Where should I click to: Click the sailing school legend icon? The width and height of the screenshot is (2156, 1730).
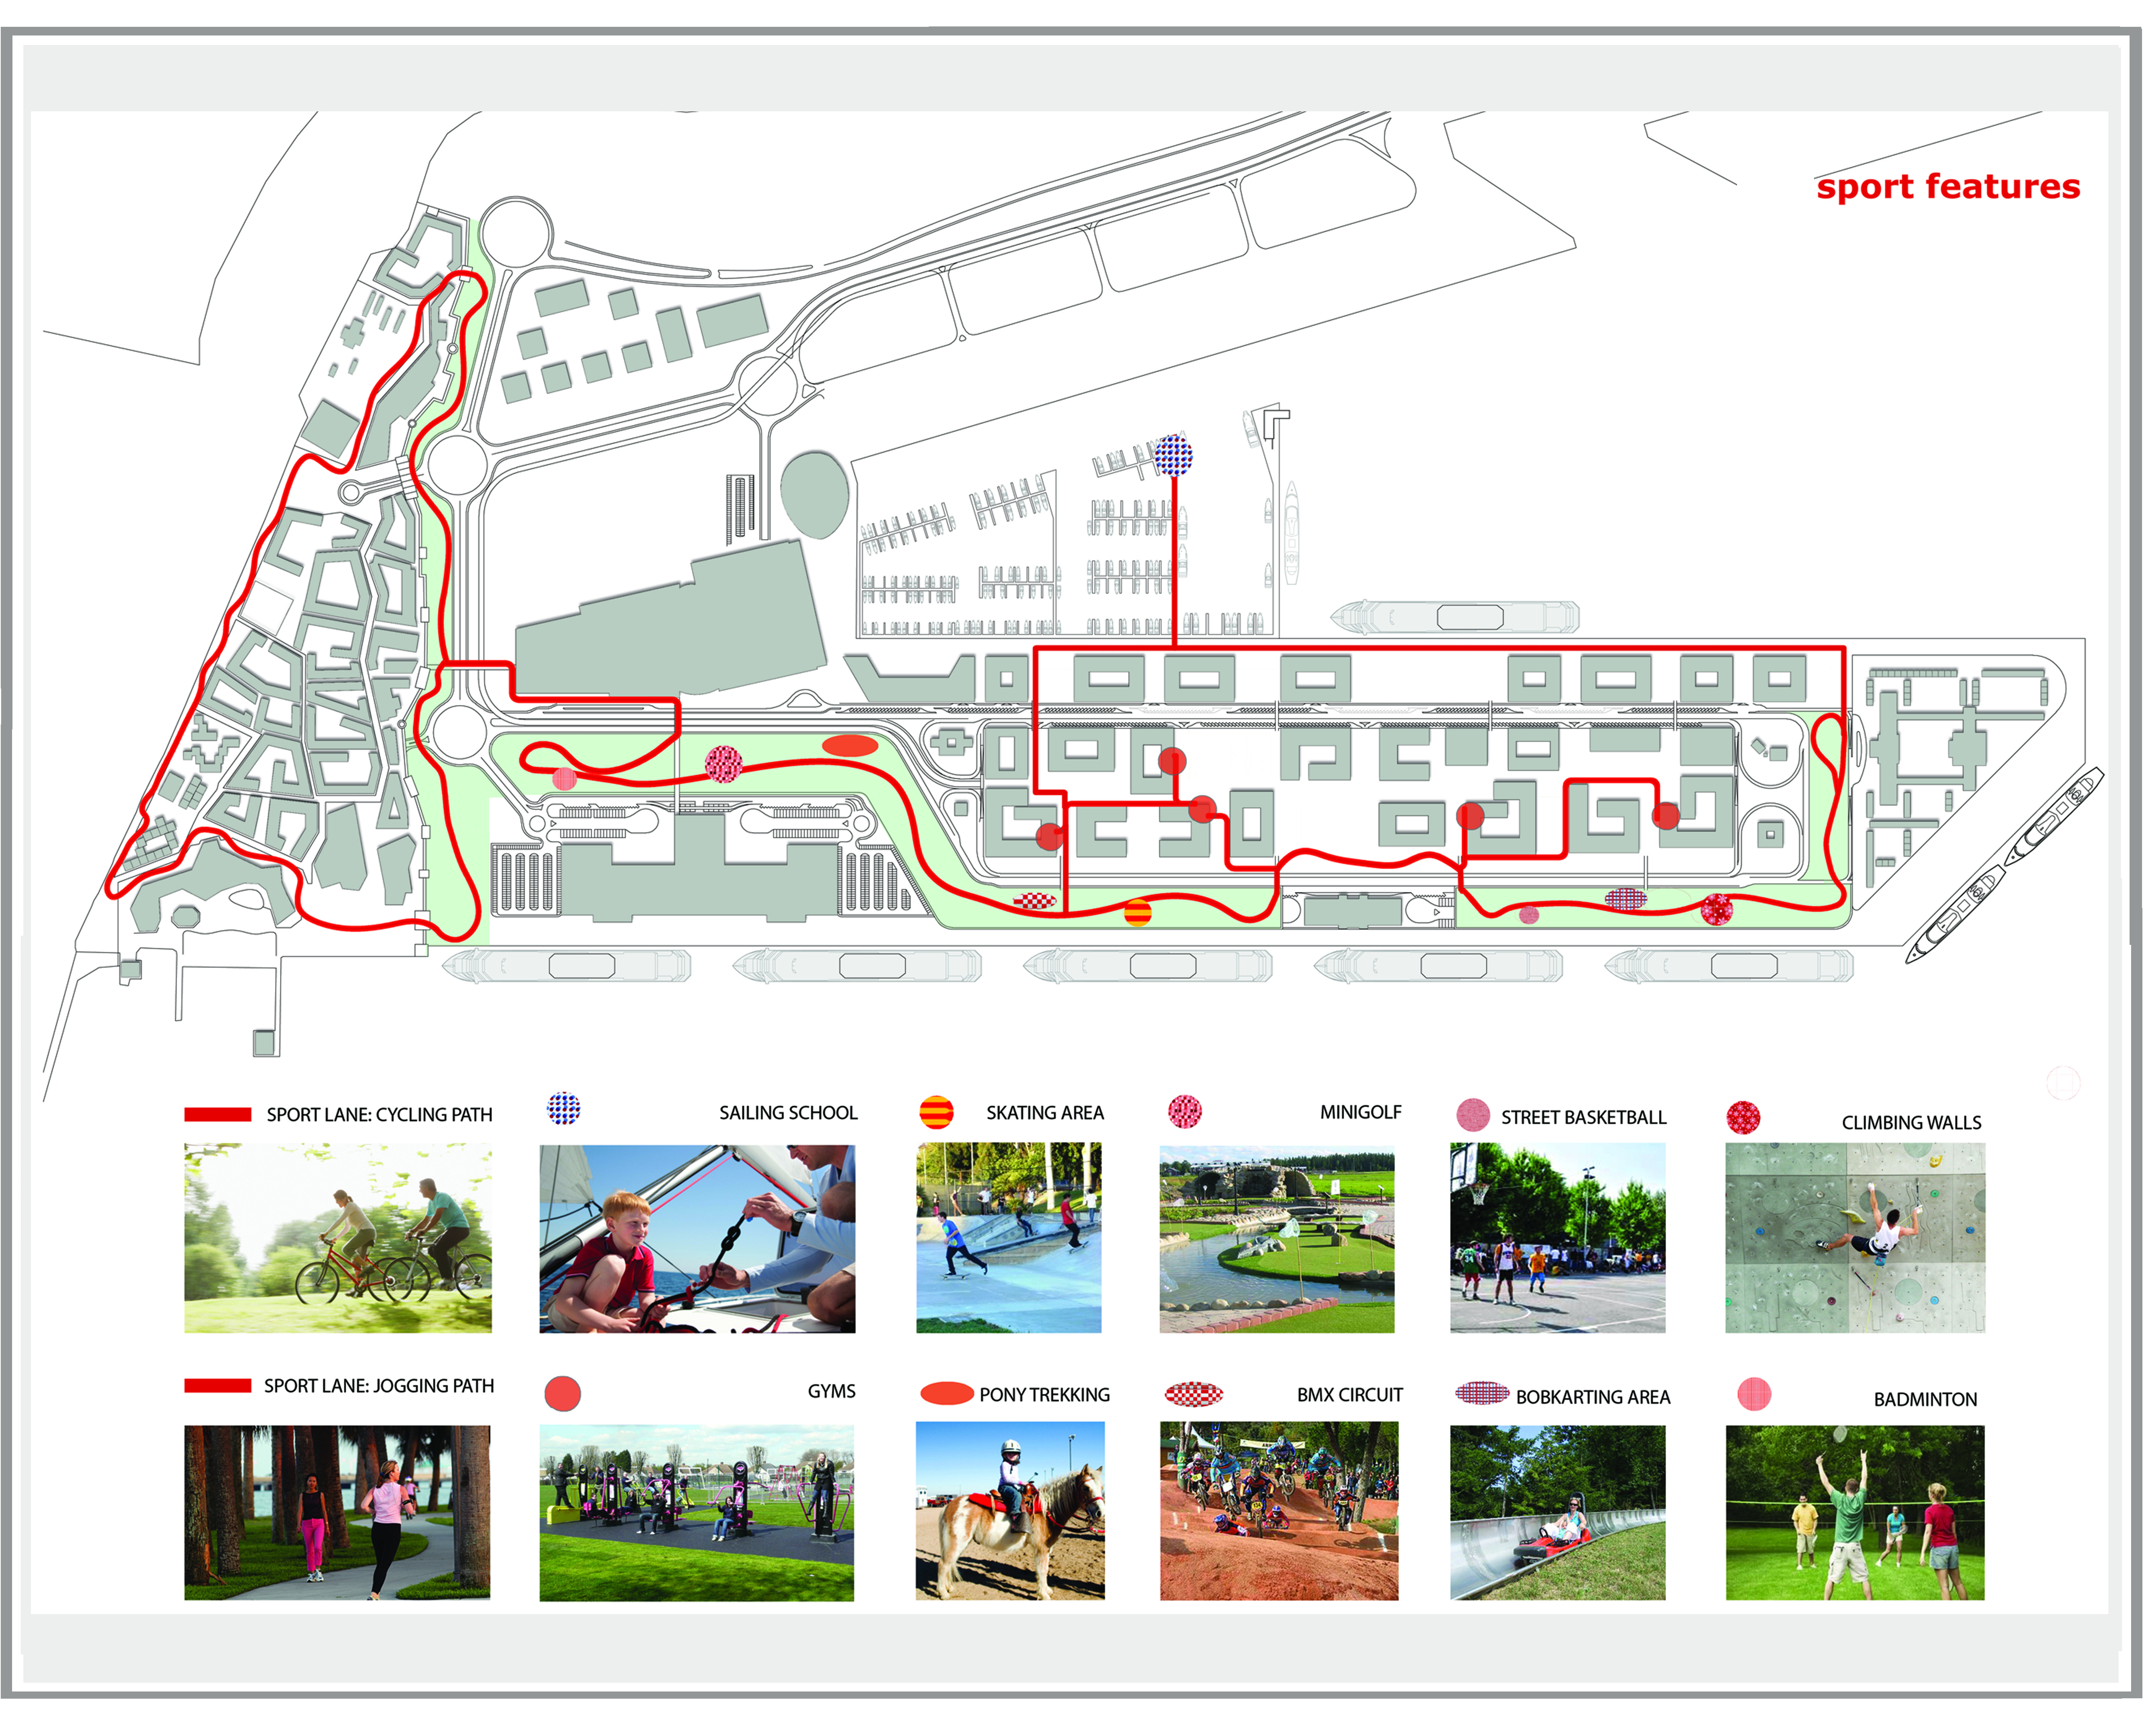(564, 1108)
